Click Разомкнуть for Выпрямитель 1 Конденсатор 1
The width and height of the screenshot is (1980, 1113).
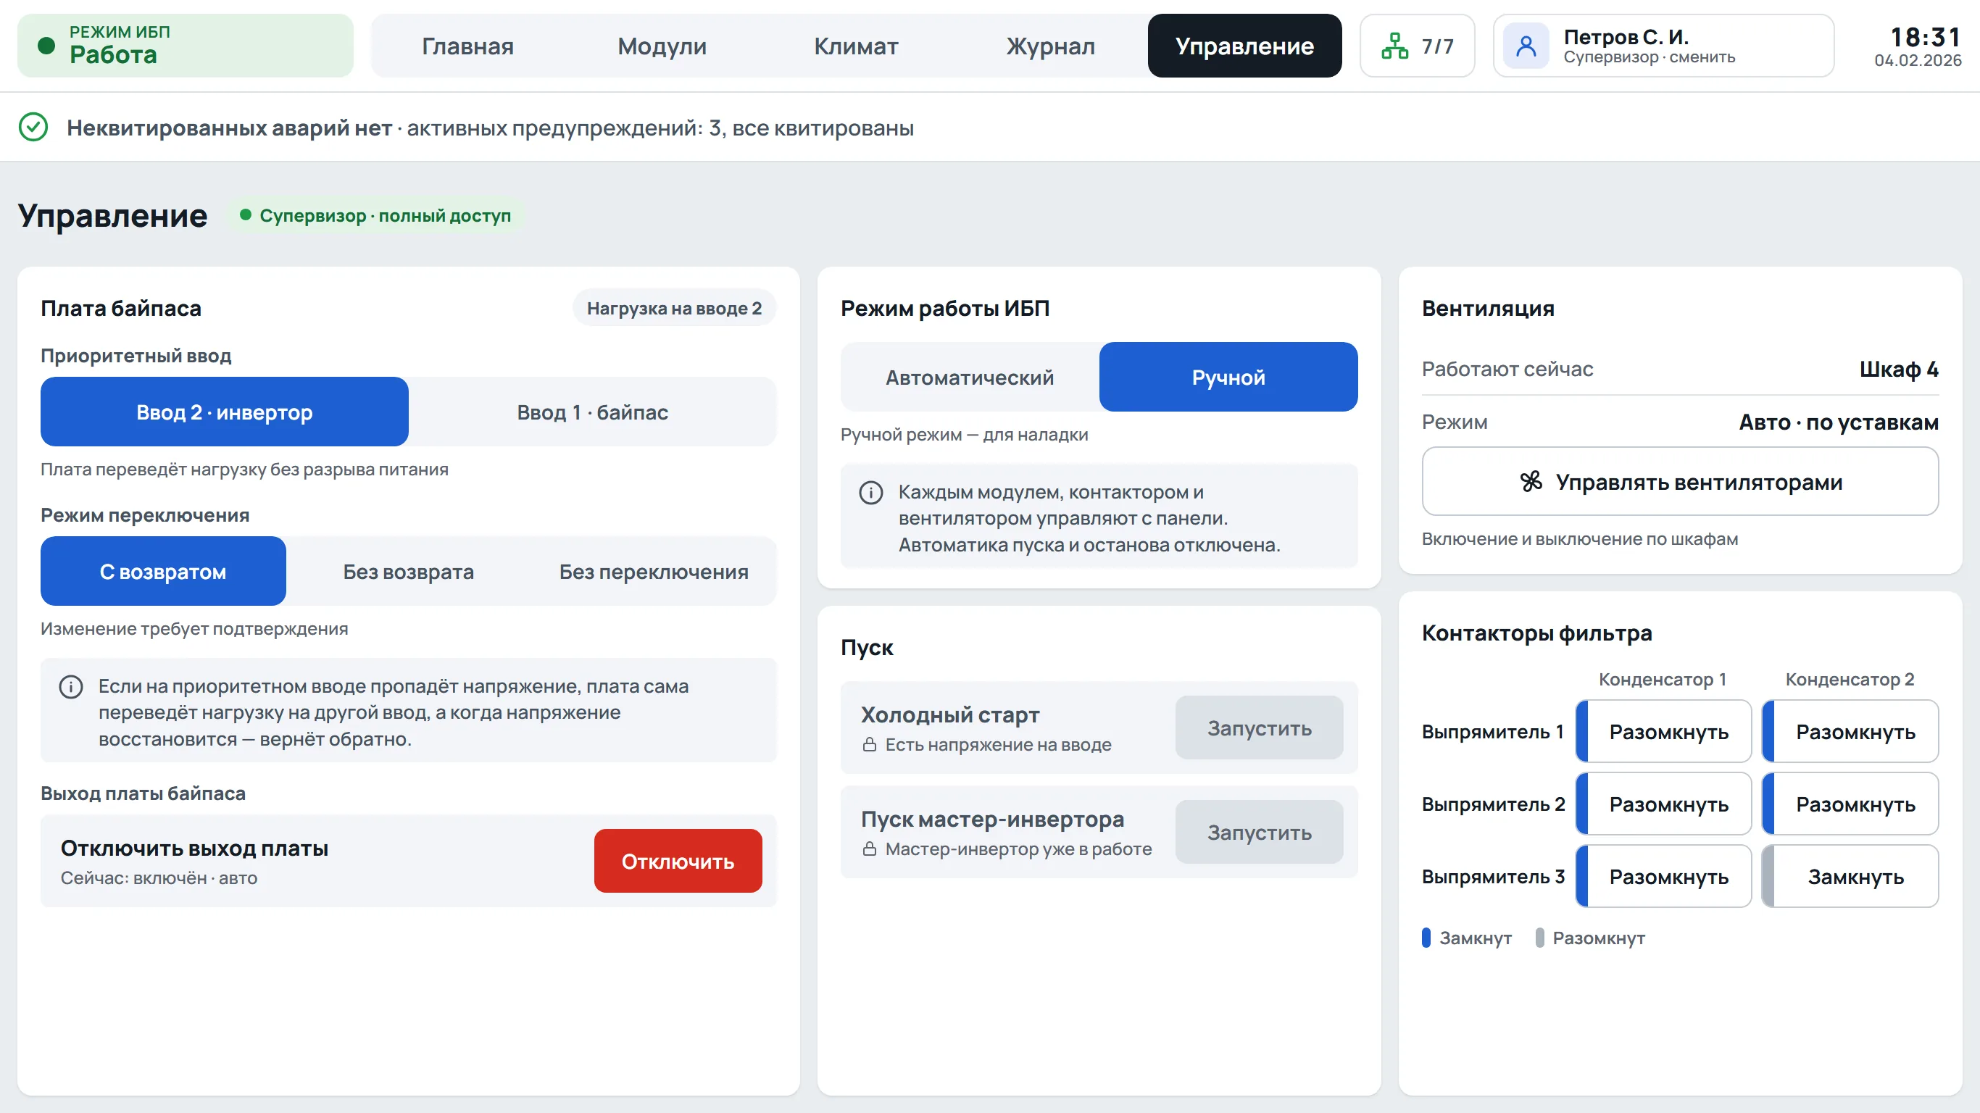[x=1663, y=731]
